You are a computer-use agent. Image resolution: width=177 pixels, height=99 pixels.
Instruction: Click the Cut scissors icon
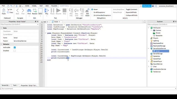8,9
